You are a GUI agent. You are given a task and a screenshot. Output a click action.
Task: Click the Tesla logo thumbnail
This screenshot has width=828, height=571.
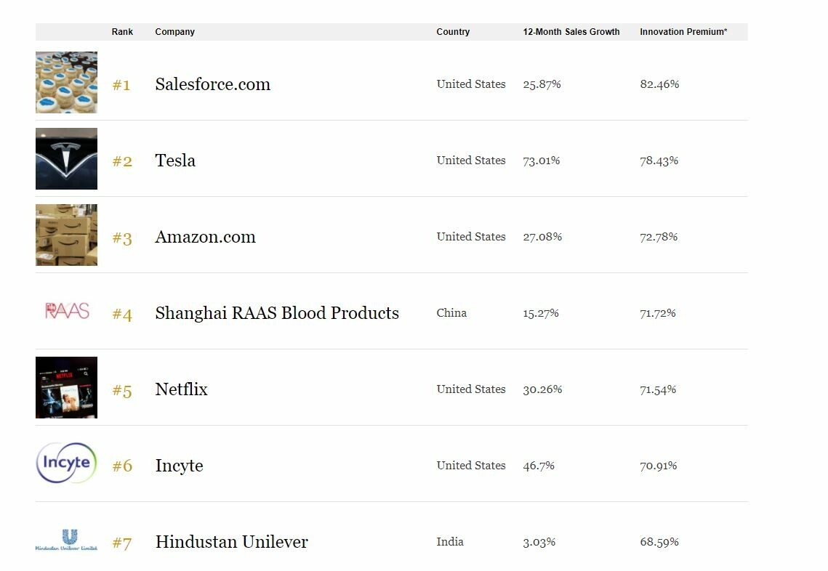[67, 159]
